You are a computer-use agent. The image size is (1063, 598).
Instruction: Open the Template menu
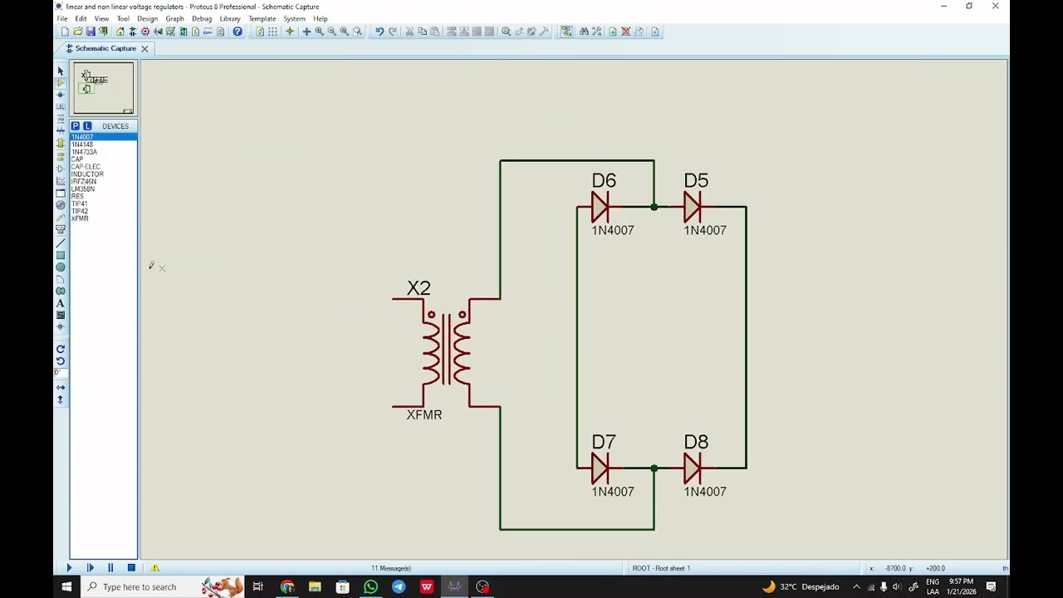pos(262,18)
